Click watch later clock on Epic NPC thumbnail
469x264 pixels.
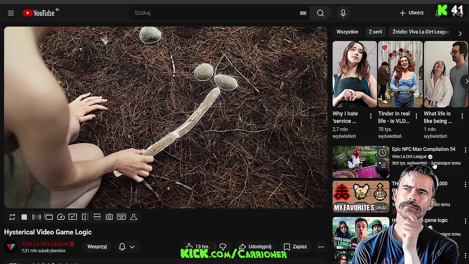coord(383,153)
